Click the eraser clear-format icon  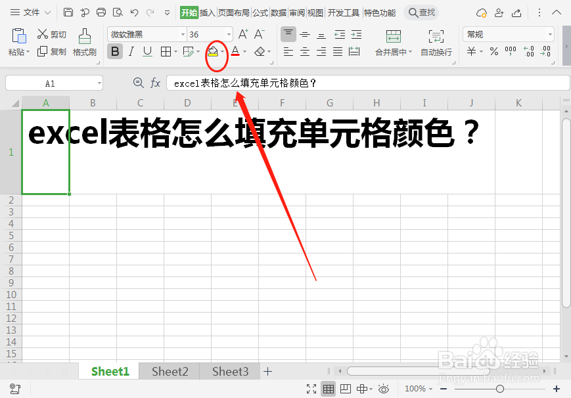point(260,52)
